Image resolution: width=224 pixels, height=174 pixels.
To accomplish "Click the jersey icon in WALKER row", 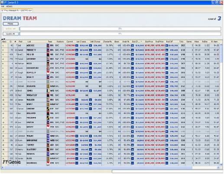I will tap(48, 100).
